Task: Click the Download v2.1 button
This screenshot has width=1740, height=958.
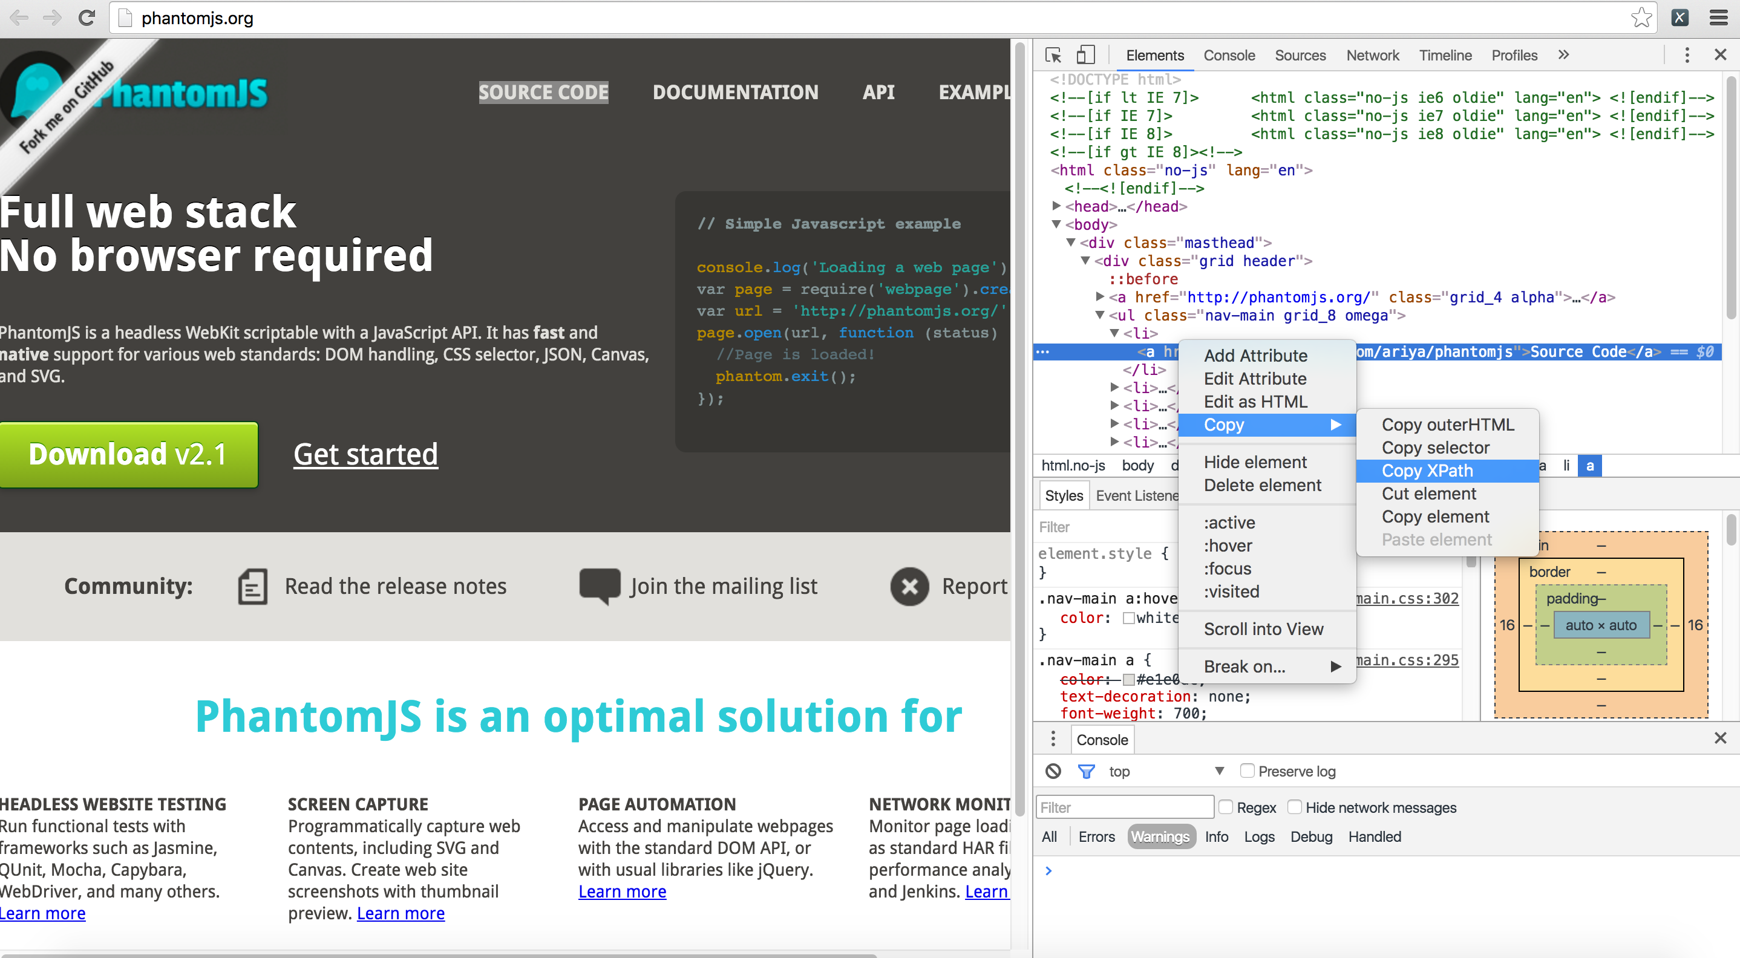Action: (129, 454)
